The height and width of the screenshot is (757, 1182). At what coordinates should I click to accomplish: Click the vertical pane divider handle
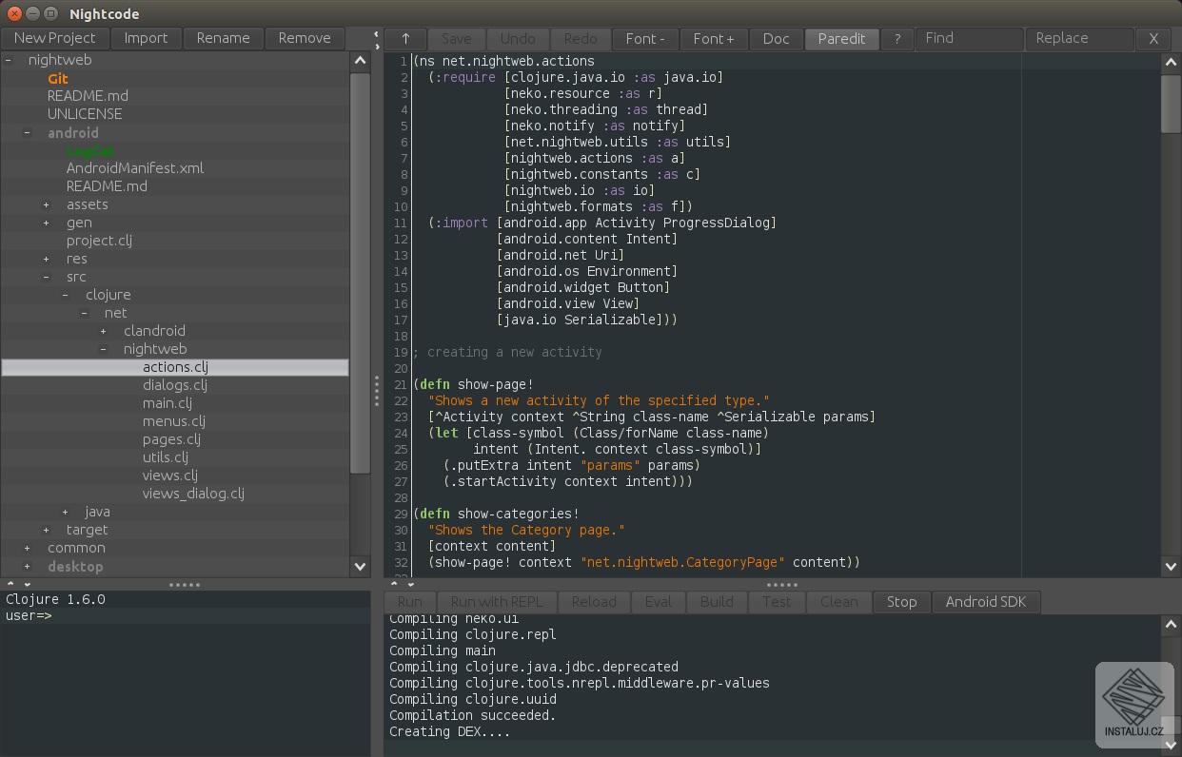point(377,390)
